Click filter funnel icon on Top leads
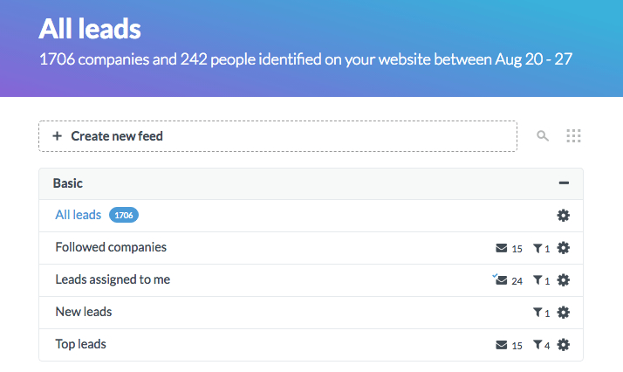Image resolution: width=623 pixels, height=372 pixels. 537,345
